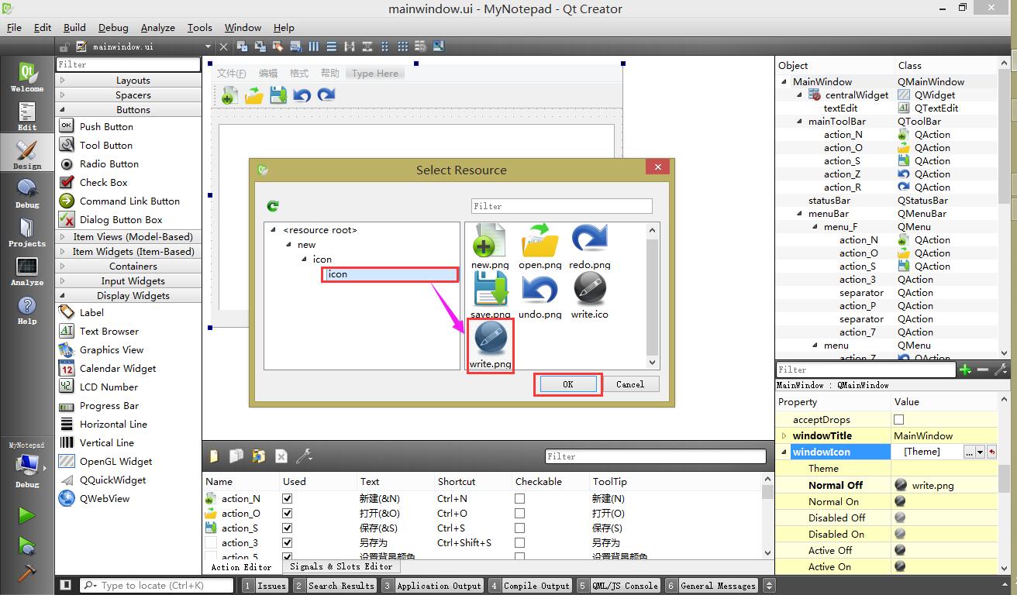This screenshot has width=1017, height=595.
Task: Open the Projects mode
Action: (x=27, y=232)
